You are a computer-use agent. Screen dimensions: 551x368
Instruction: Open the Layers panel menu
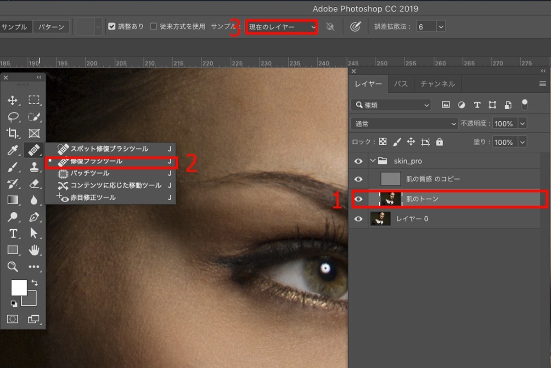click(542, 84)
